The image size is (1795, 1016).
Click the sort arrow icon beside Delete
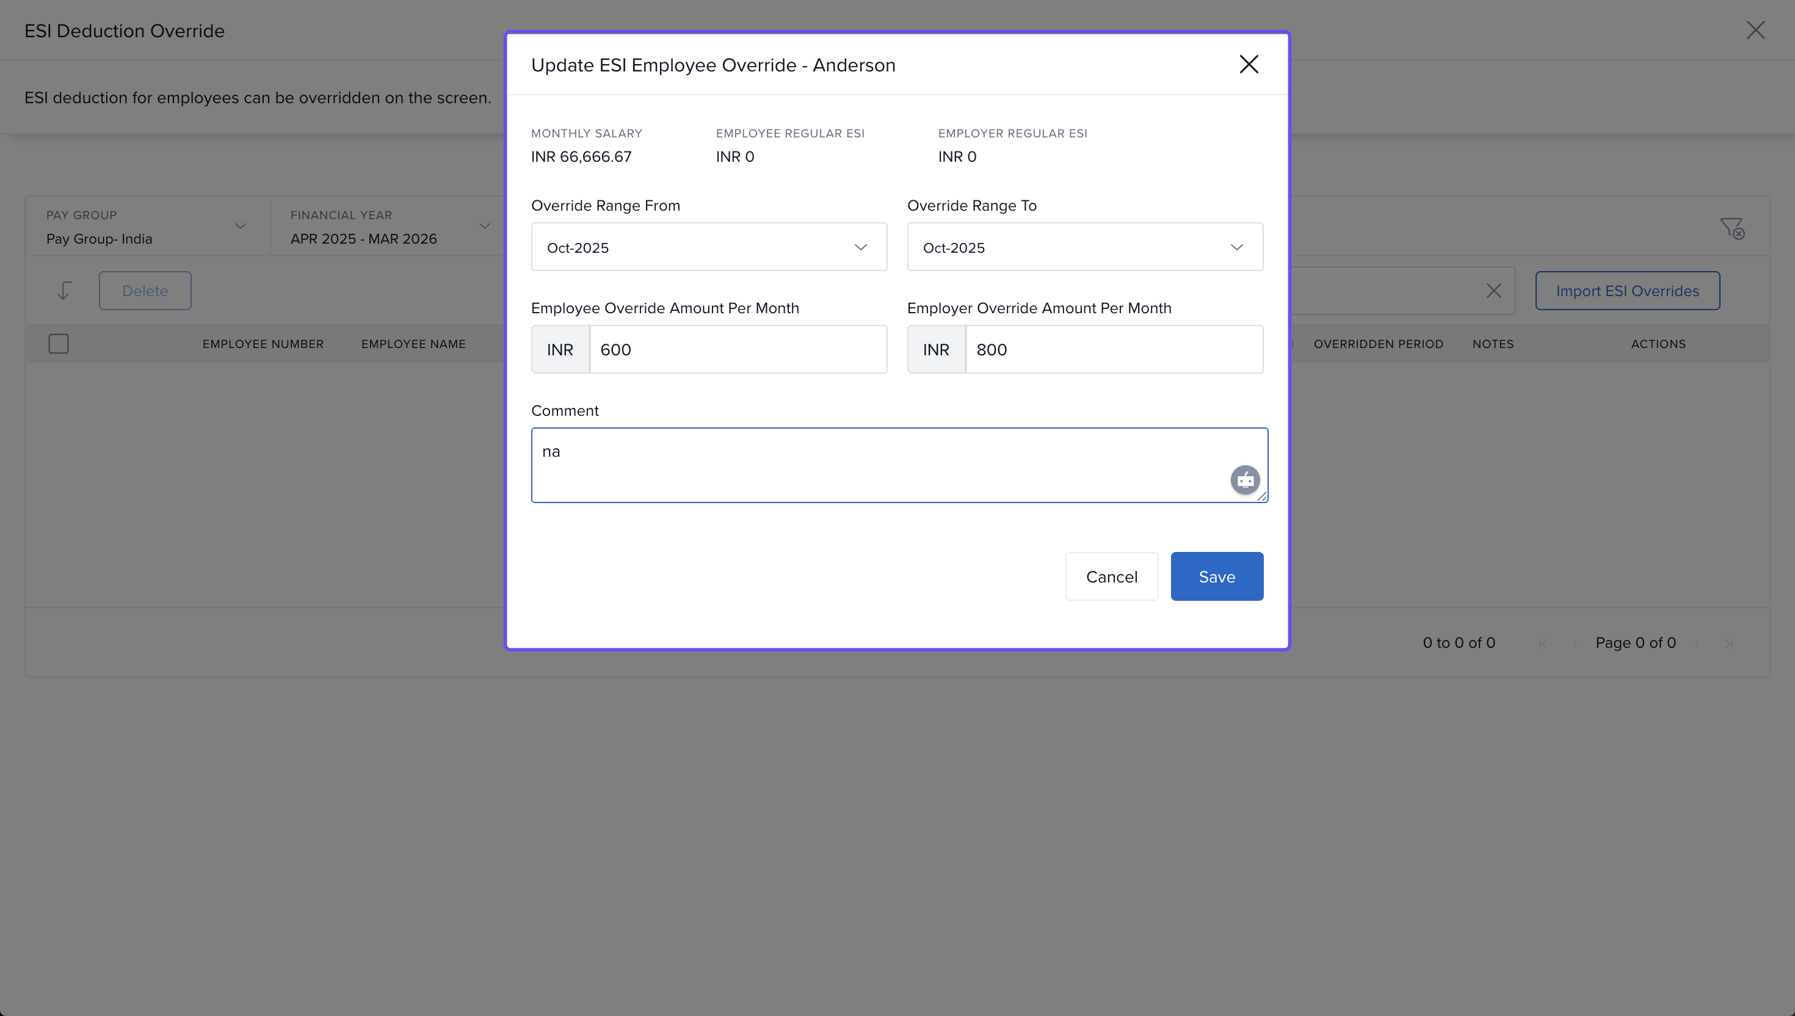[63, 290]
